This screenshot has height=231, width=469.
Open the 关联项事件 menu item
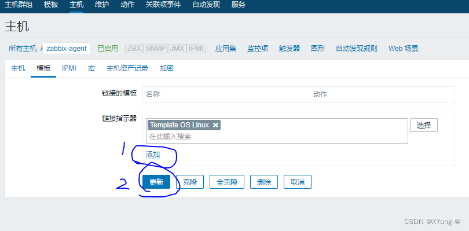click(163, 5)
